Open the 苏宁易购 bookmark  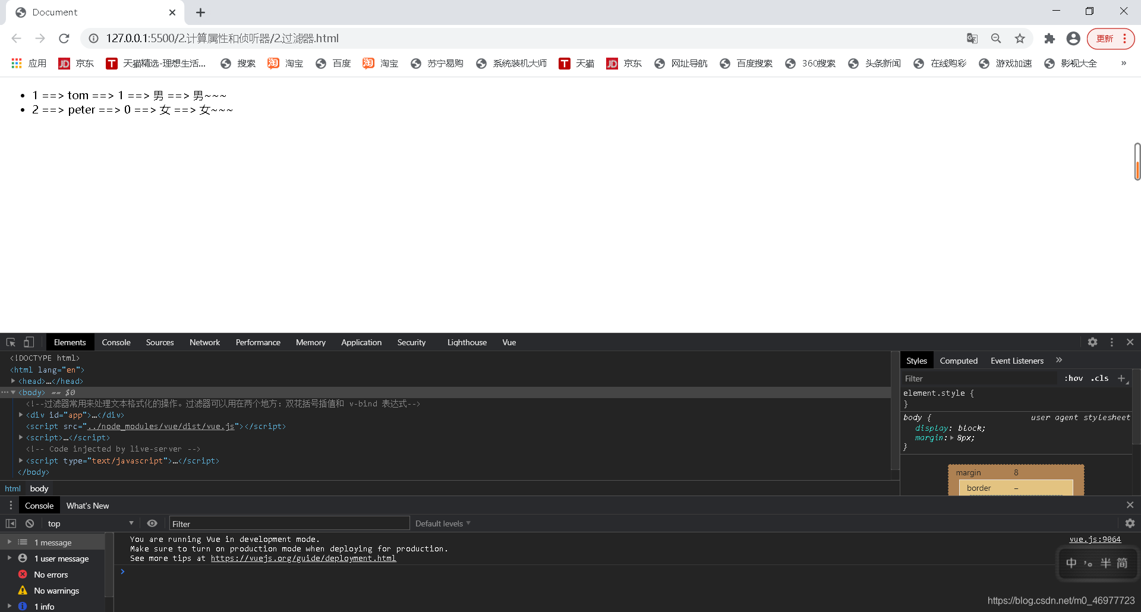[437, 64]
